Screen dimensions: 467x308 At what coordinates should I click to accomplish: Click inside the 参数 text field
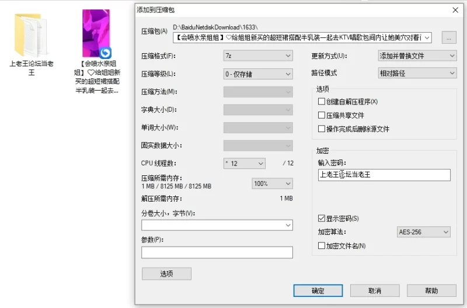(217, 252)
